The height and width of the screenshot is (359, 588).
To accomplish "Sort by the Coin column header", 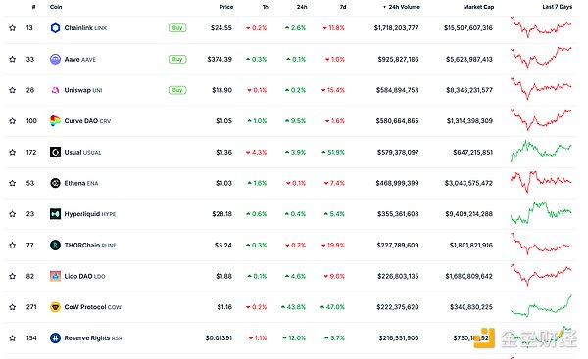I will coord(56,7).
